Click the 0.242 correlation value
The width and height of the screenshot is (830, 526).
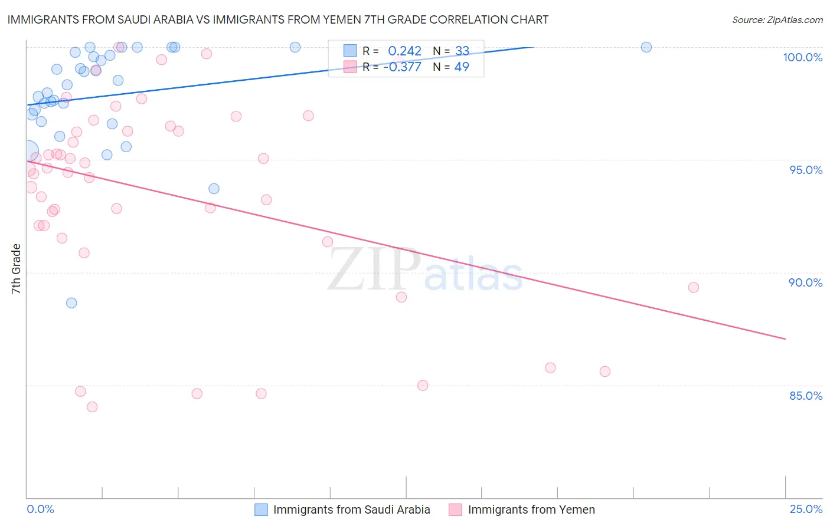pyautogui.click(x=404, y=51)
